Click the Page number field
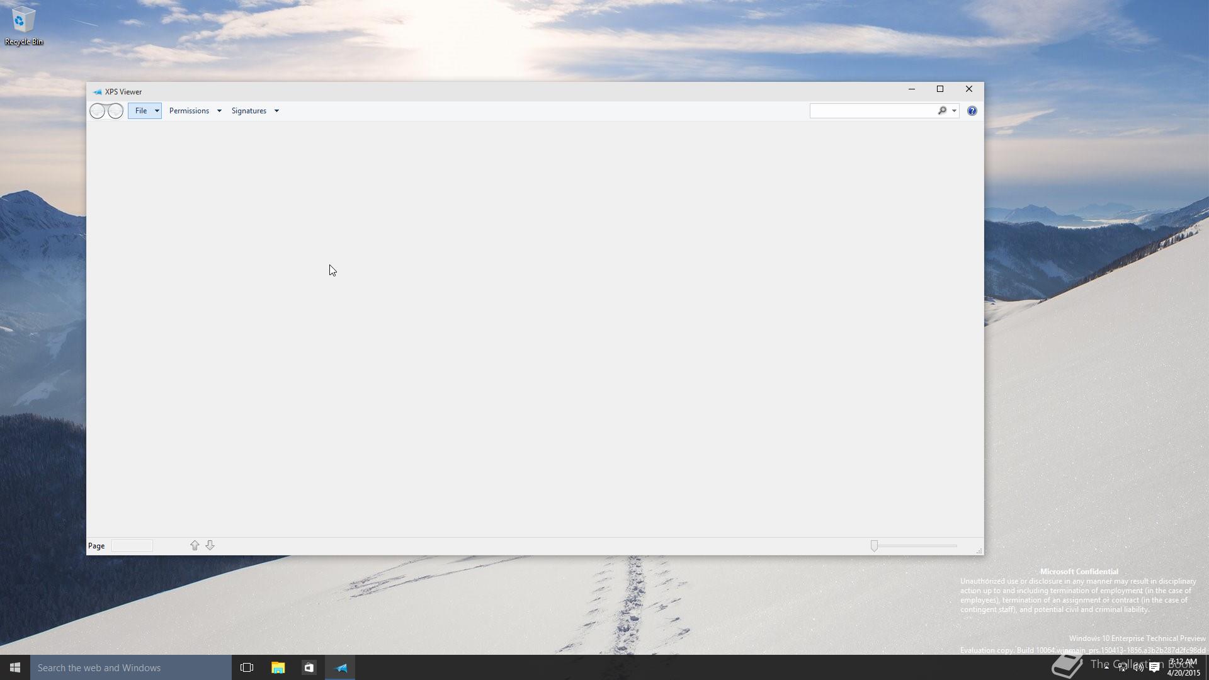The height and width of the screenshot is (680, 1209). [132, 546]
